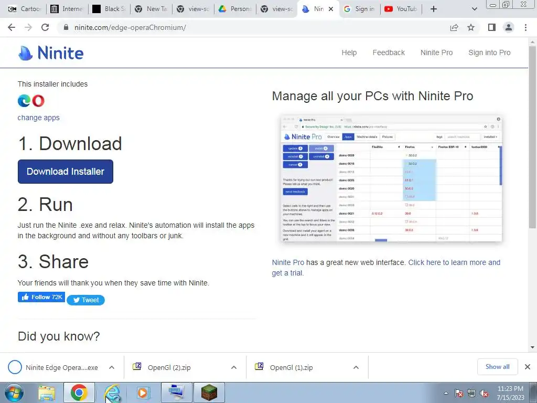Open Ninite Pro in header
This screenshot has width=537, height=403.
437,53
